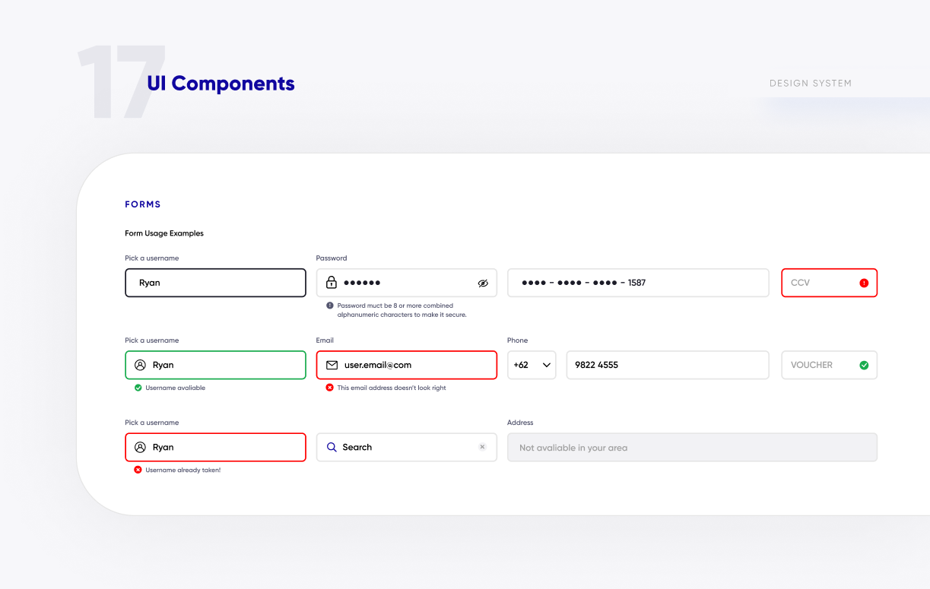The image size is (930, 589).
Task: Click into the CCV input field
Action: pos(830,283)
